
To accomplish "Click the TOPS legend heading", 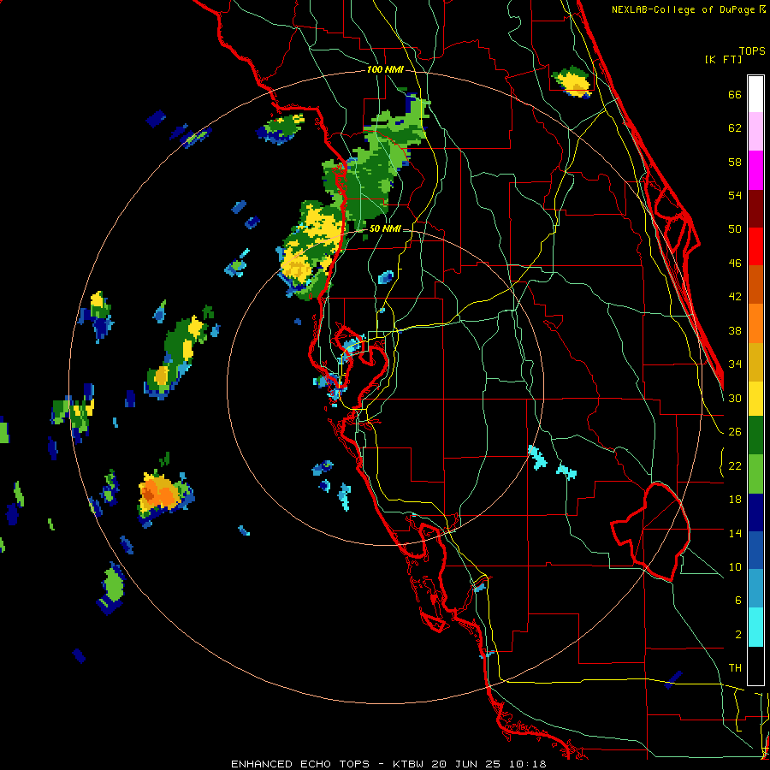I will 752,50.
